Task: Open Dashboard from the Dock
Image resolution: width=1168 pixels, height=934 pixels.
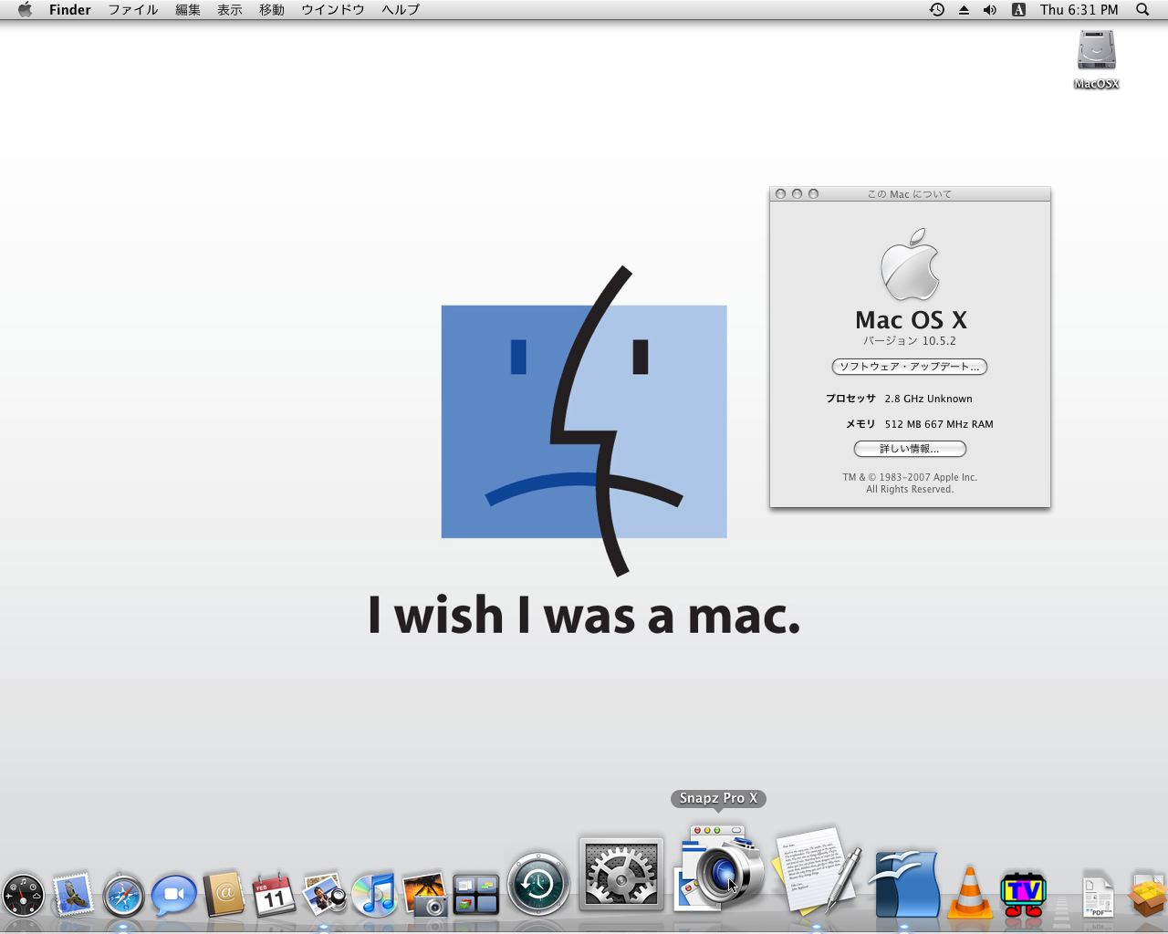Action: [24, 896]
